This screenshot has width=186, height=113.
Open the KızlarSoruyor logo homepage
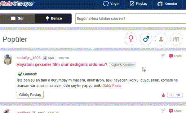coord(17,3)
